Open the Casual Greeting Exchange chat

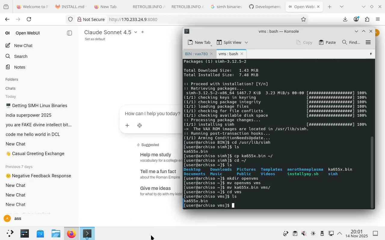click(x=39, y=154)
